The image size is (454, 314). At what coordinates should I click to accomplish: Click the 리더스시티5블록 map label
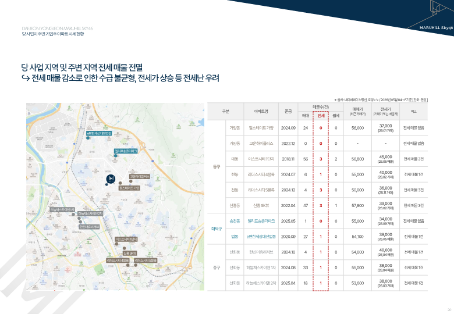[x=146, y=261]
